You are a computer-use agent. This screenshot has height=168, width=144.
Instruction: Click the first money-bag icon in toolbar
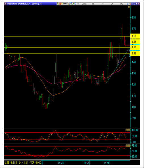coord(58,4)
